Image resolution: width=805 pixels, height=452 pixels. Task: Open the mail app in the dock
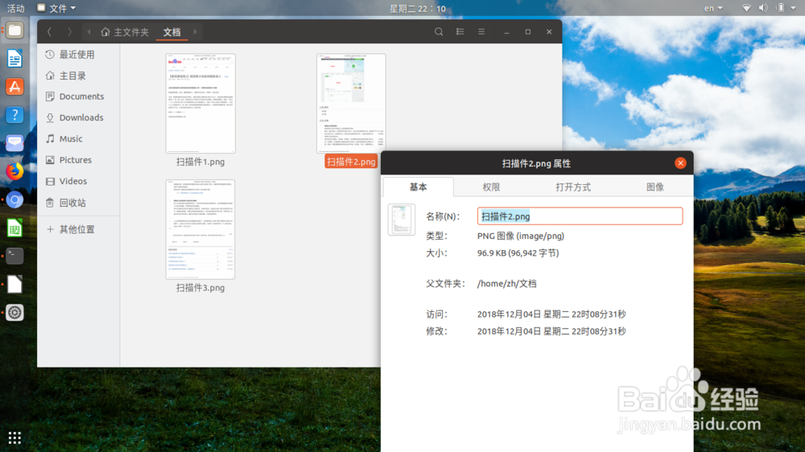coord(14,142)
